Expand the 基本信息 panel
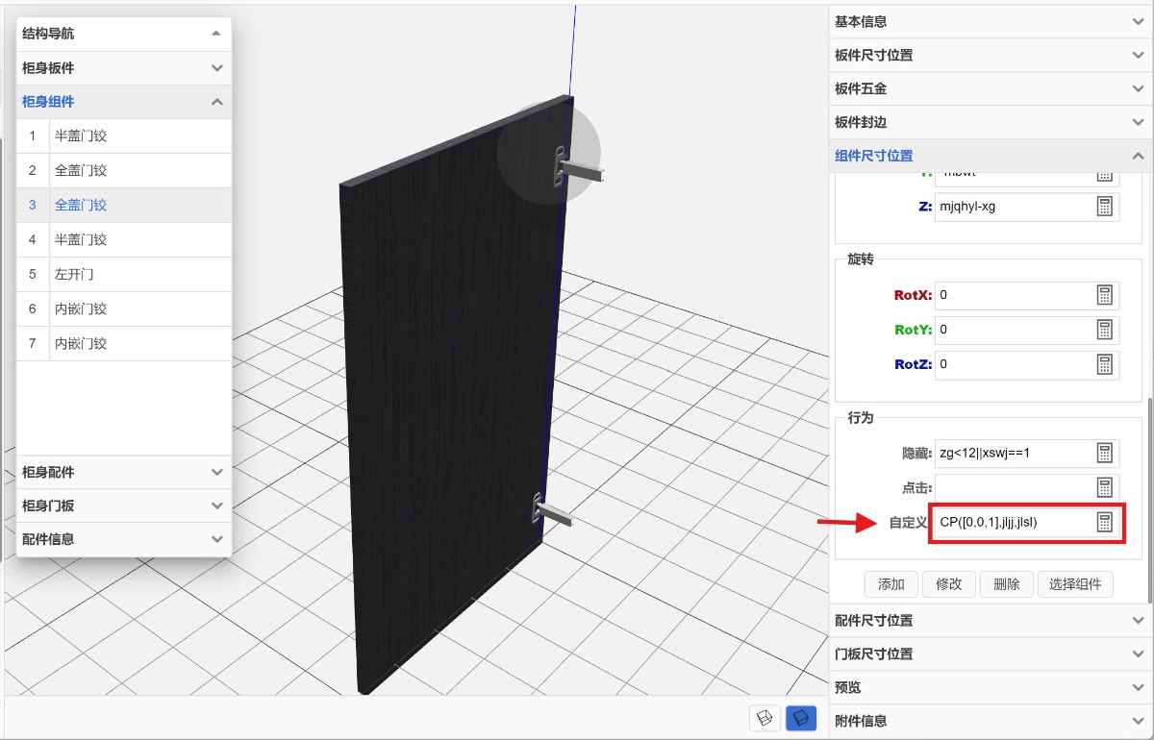The image size is (1154, 740). (991, 21)
